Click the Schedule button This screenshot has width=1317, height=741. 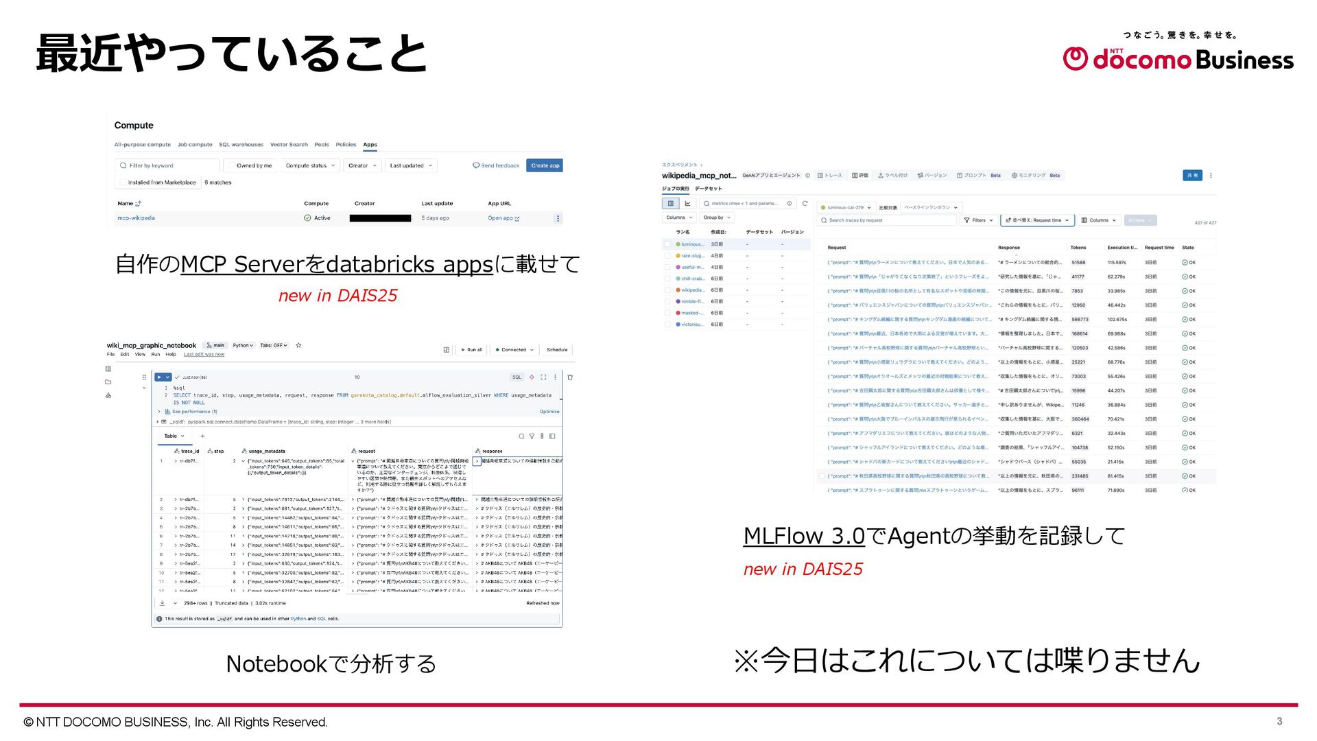557,350
